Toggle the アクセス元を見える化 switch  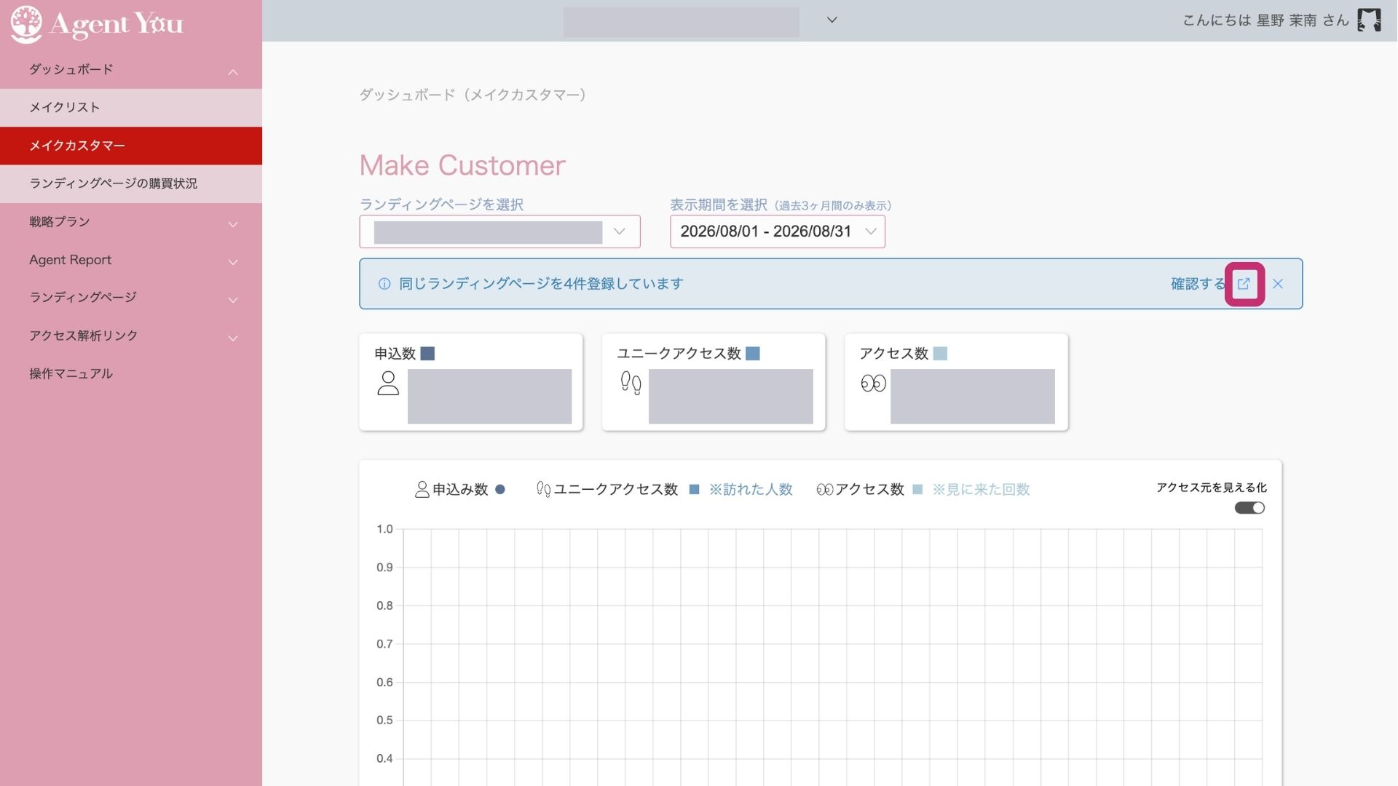click(1249, 508)
